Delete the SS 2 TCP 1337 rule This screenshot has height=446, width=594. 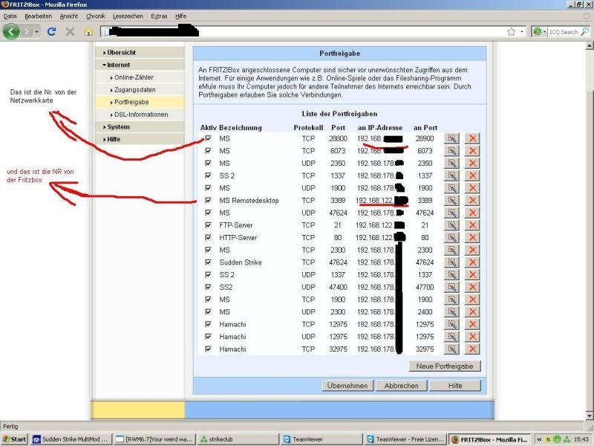pos(472,175)
